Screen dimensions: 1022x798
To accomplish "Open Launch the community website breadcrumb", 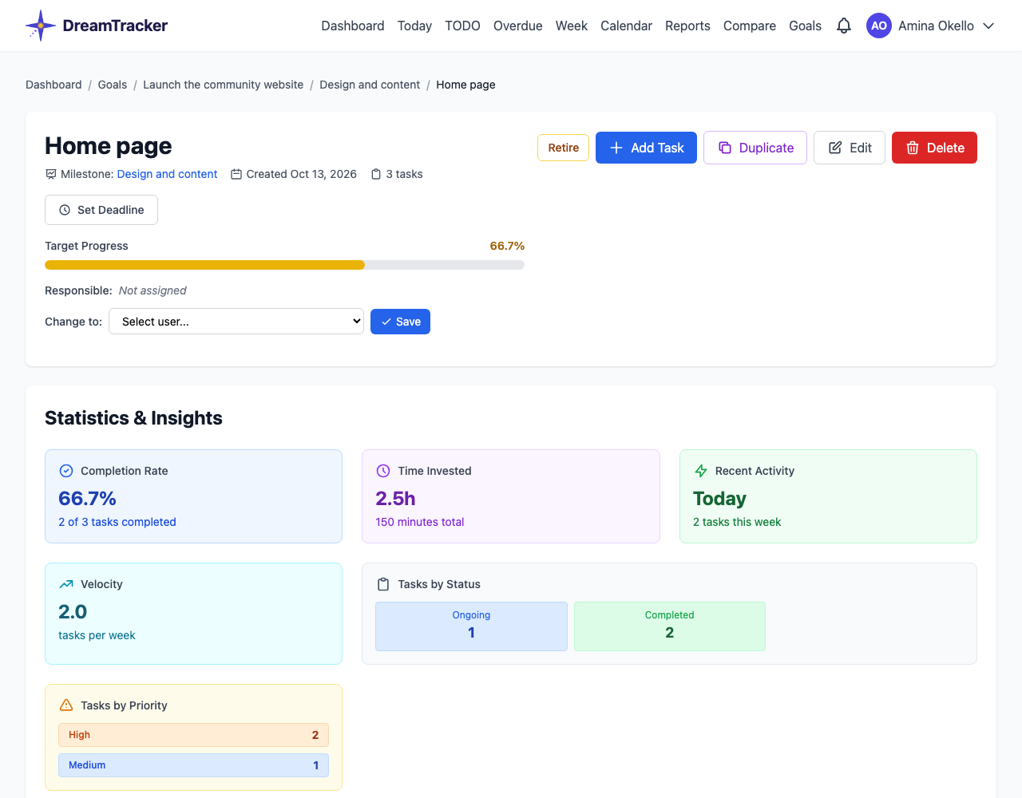I will point(223,85).
